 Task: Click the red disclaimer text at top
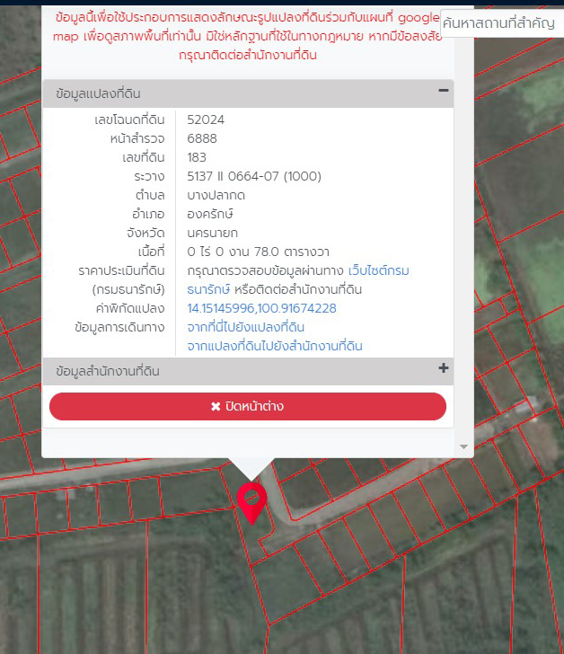pyautogui.click(x=247, y=36)
